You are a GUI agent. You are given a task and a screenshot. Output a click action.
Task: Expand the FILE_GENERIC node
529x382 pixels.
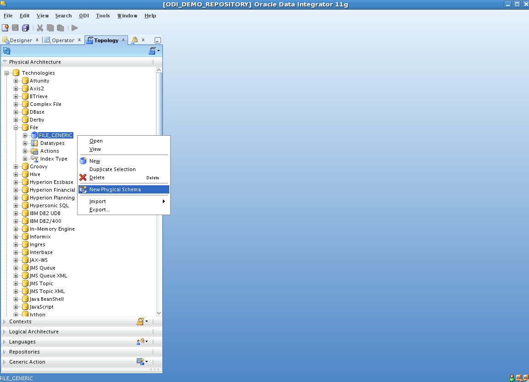pos(25,135)
